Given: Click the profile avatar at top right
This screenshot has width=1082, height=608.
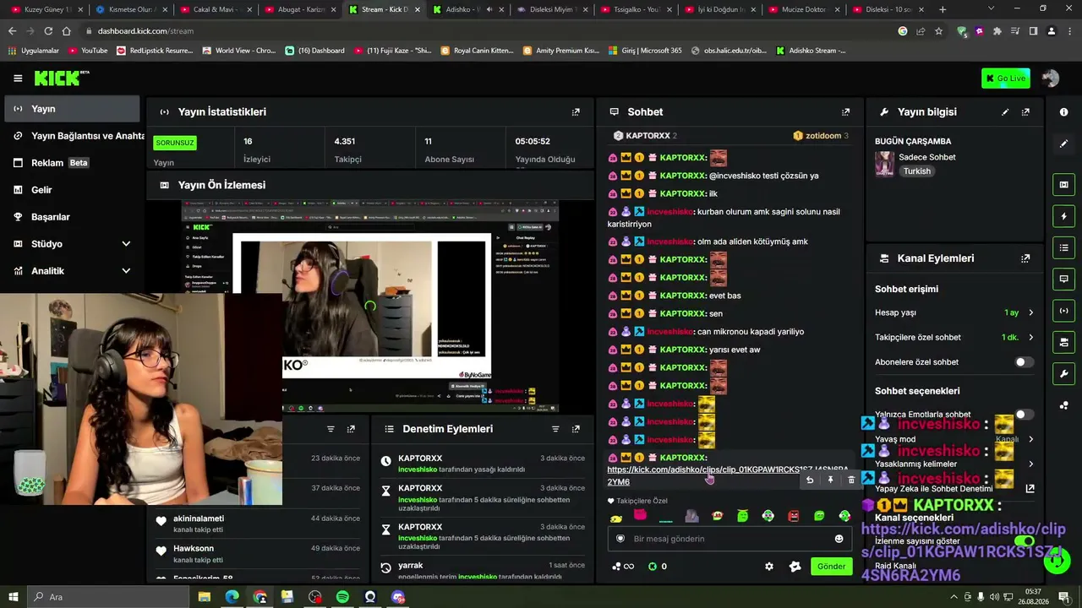Looking at the screenshot, I should (x=1050, y=79).
